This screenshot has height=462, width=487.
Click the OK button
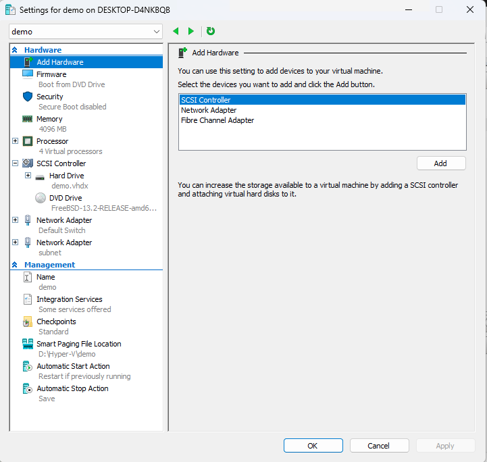[x=313, y=446]
